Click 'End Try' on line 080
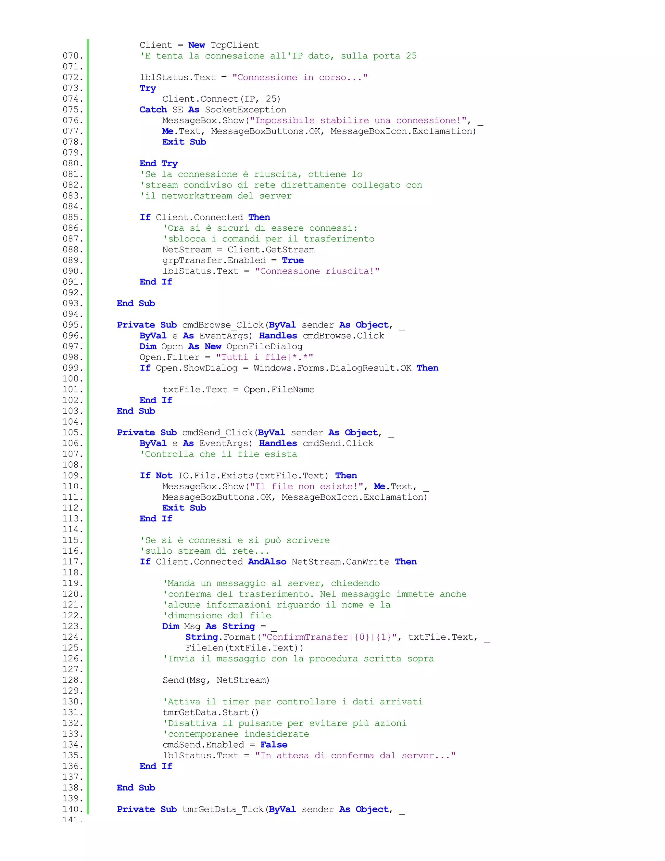This screenshot has width=665, height=861. pyautogui.click(x=158, y=164)
